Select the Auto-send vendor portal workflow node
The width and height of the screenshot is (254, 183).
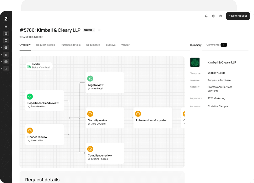[x=152, y=118]
